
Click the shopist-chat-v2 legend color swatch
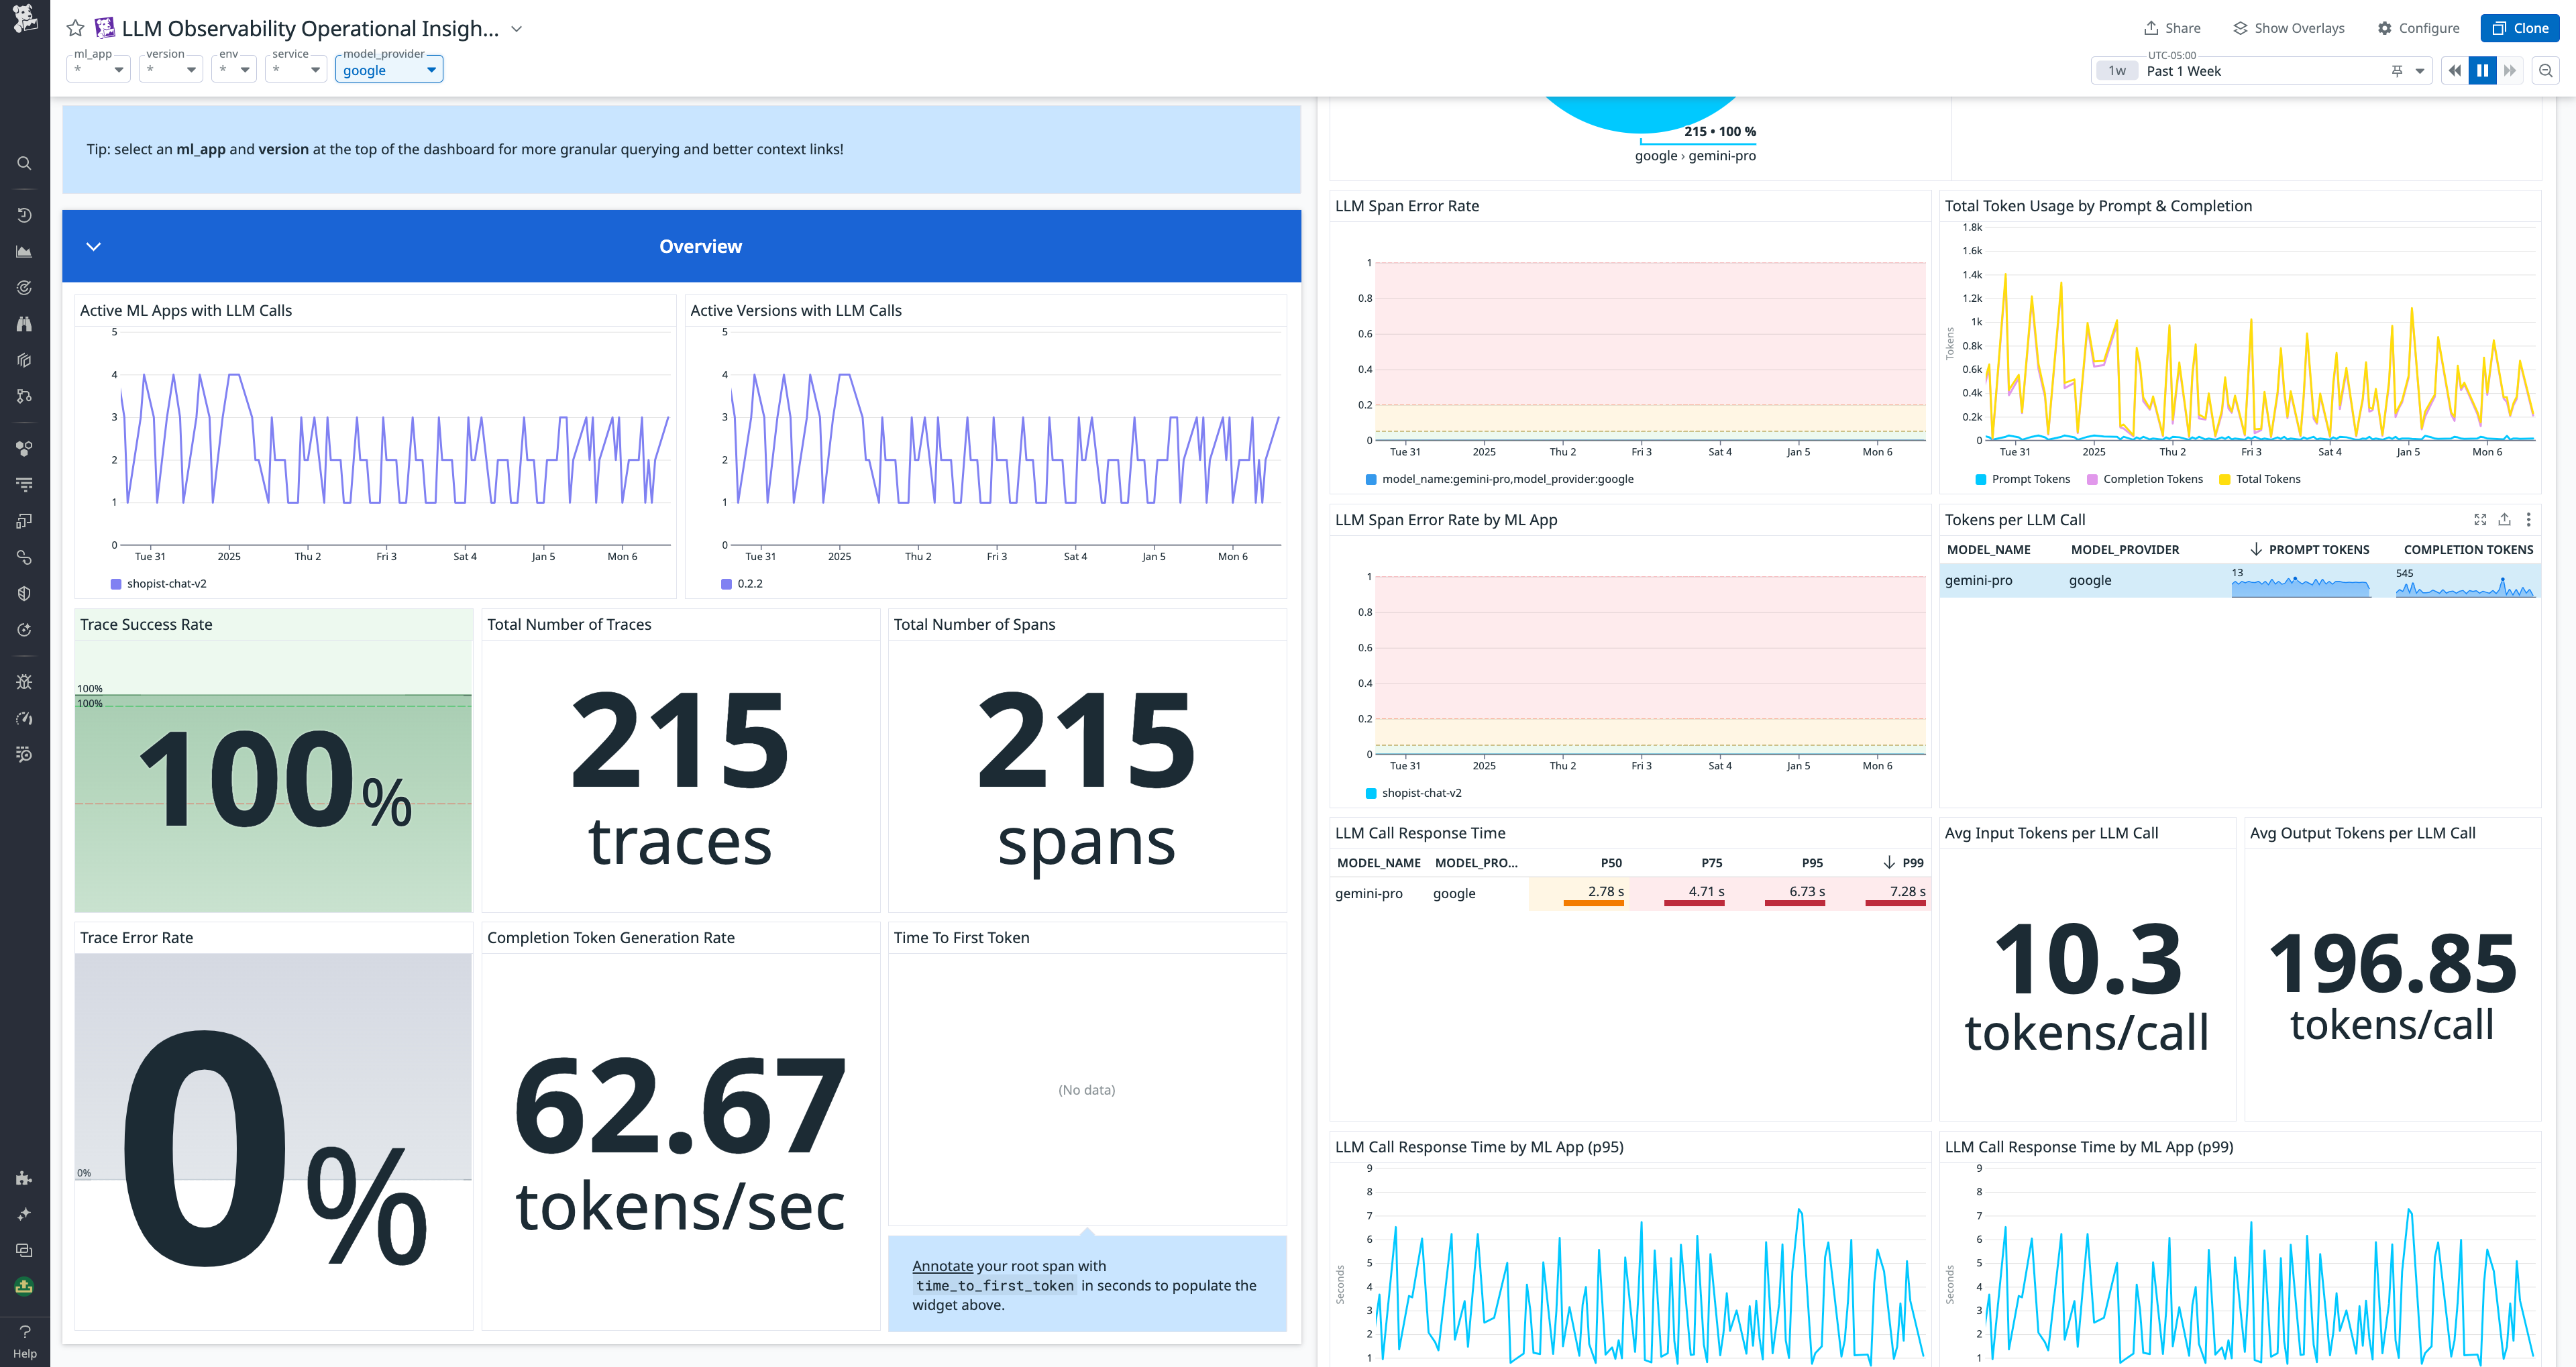pyautogui.click(x=117, y=583)
